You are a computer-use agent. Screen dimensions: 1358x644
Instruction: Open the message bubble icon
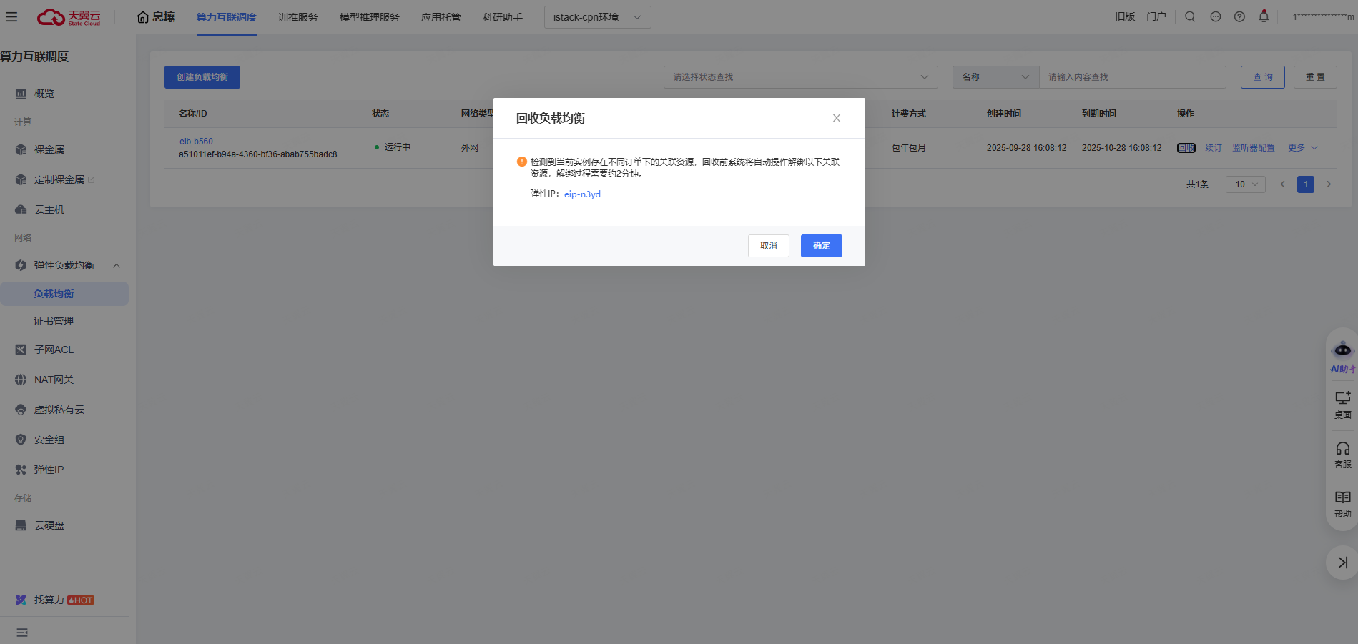pos(1215,16)
